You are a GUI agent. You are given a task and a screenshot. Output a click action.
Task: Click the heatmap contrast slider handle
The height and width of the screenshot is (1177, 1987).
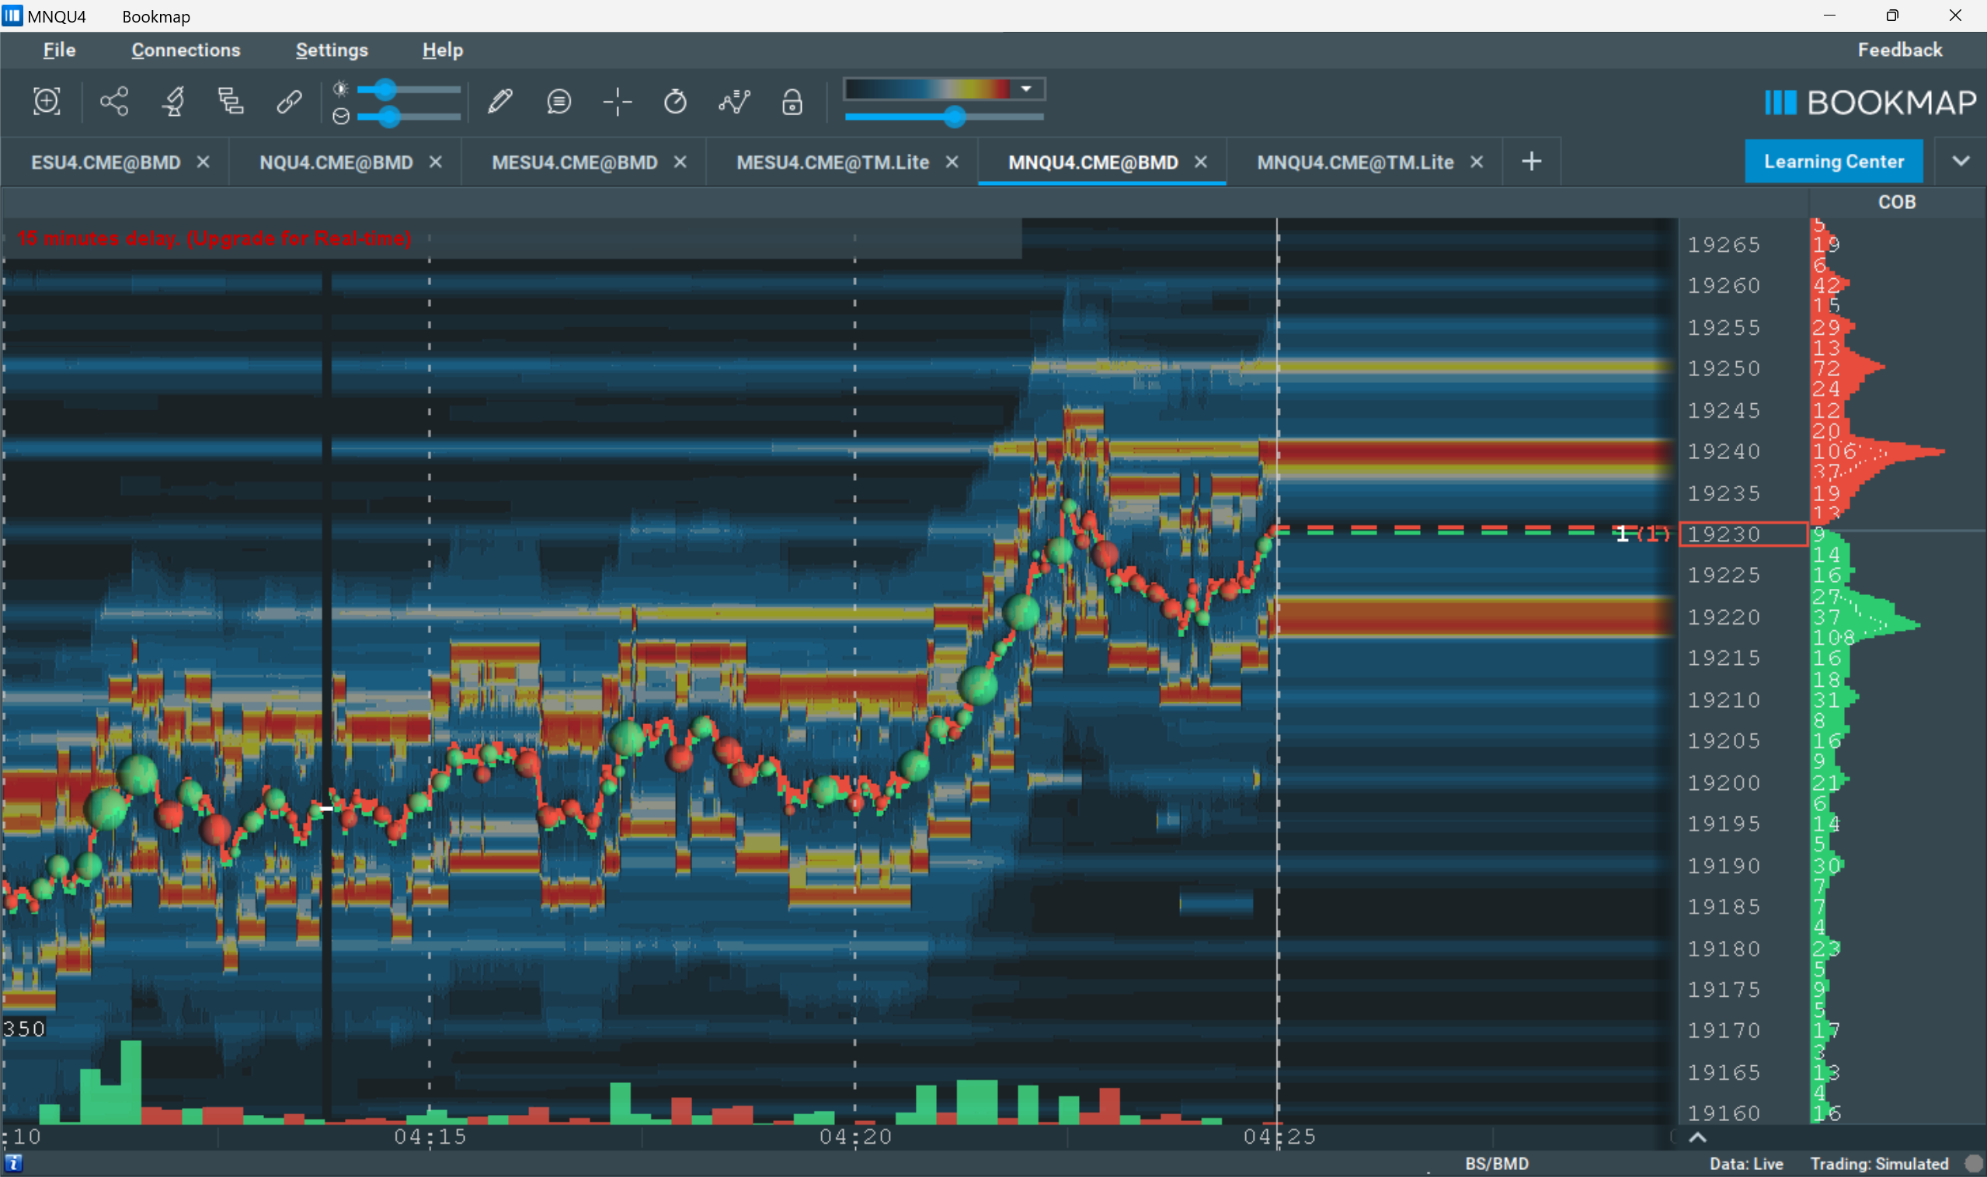click(955, 117)
